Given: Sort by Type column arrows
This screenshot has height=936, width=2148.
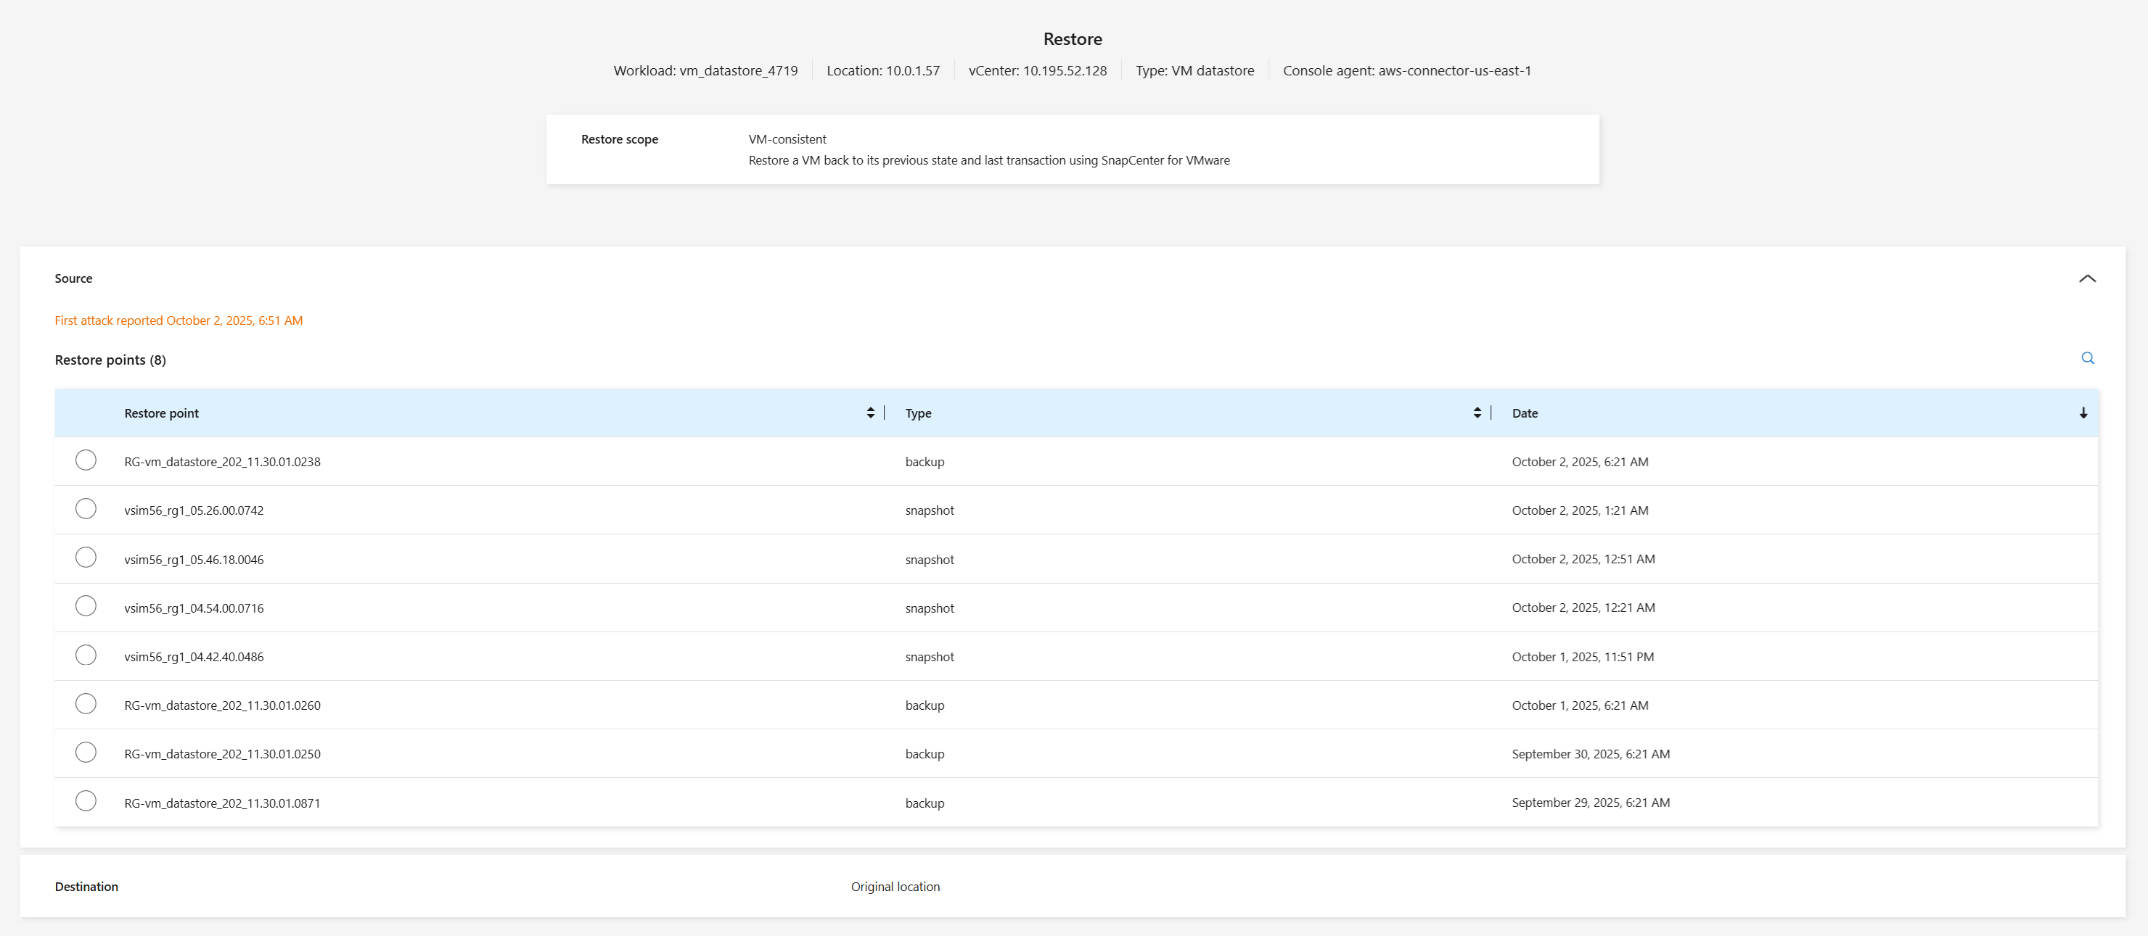Looking at the screenshot, I should tap(1477, 413).
